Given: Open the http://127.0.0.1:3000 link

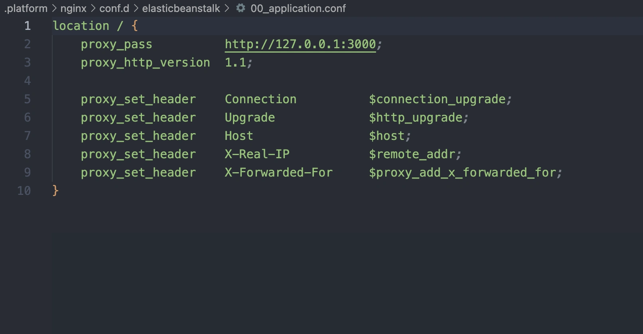Looking at the screenshot, I should pos(300,44).
